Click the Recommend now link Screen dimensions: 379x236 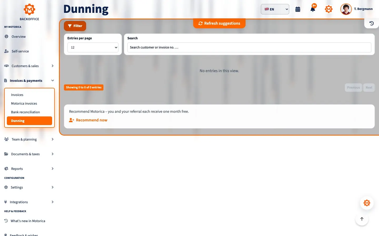[88, 120]
